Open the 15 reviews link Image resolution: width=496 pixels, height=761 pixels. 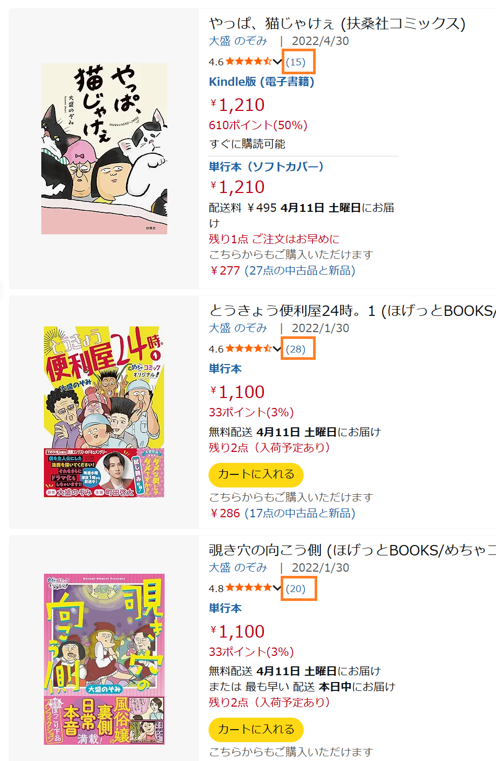[x=296, y=62]
